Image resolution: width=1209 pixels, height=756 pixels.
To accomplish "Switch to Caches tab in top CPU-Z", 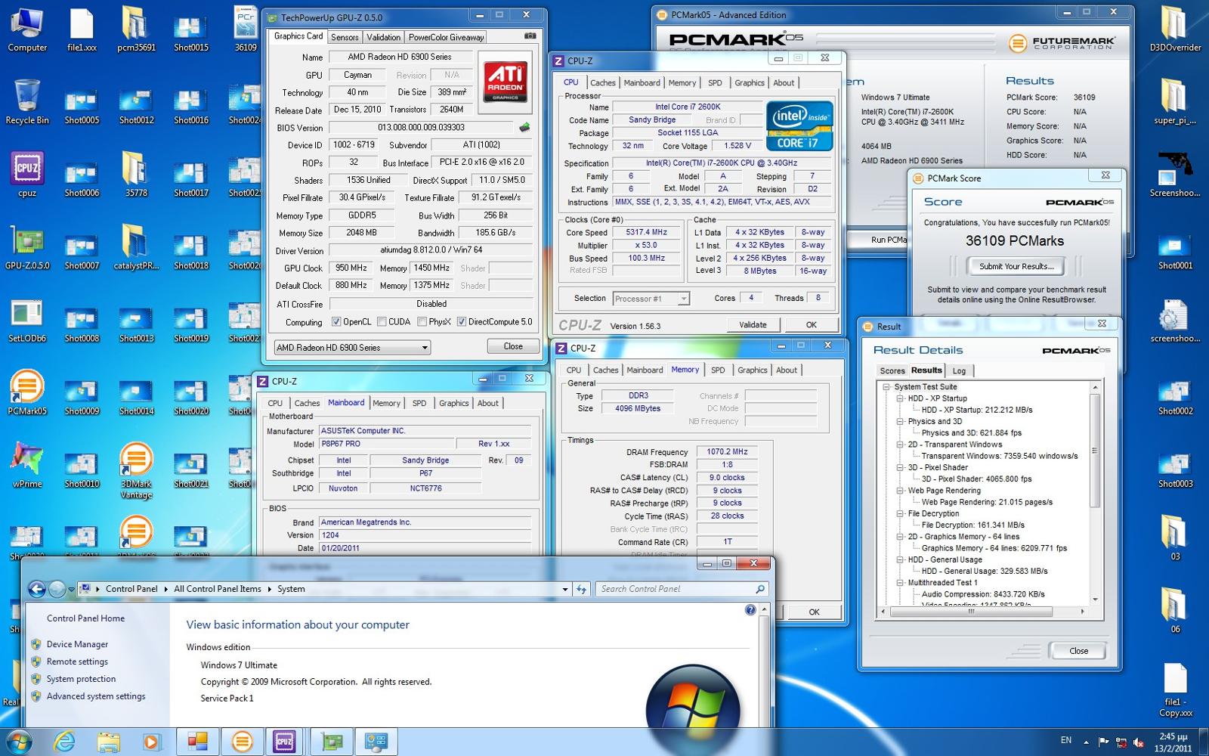I will (x=603, y=83).
